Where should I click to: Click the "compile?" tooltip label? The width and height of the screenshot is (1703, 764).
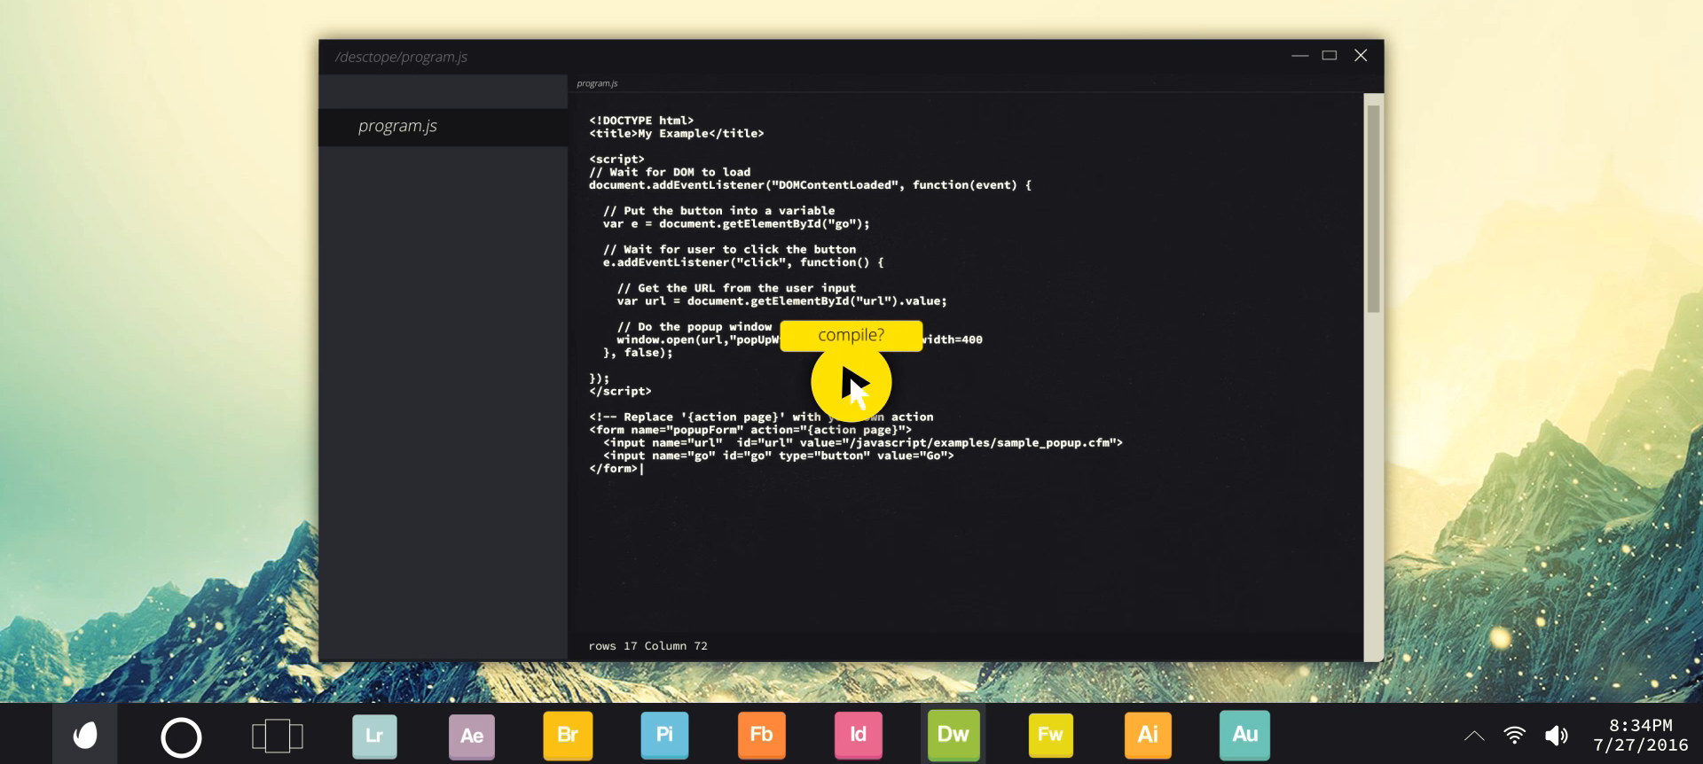(x=851, y=335)
